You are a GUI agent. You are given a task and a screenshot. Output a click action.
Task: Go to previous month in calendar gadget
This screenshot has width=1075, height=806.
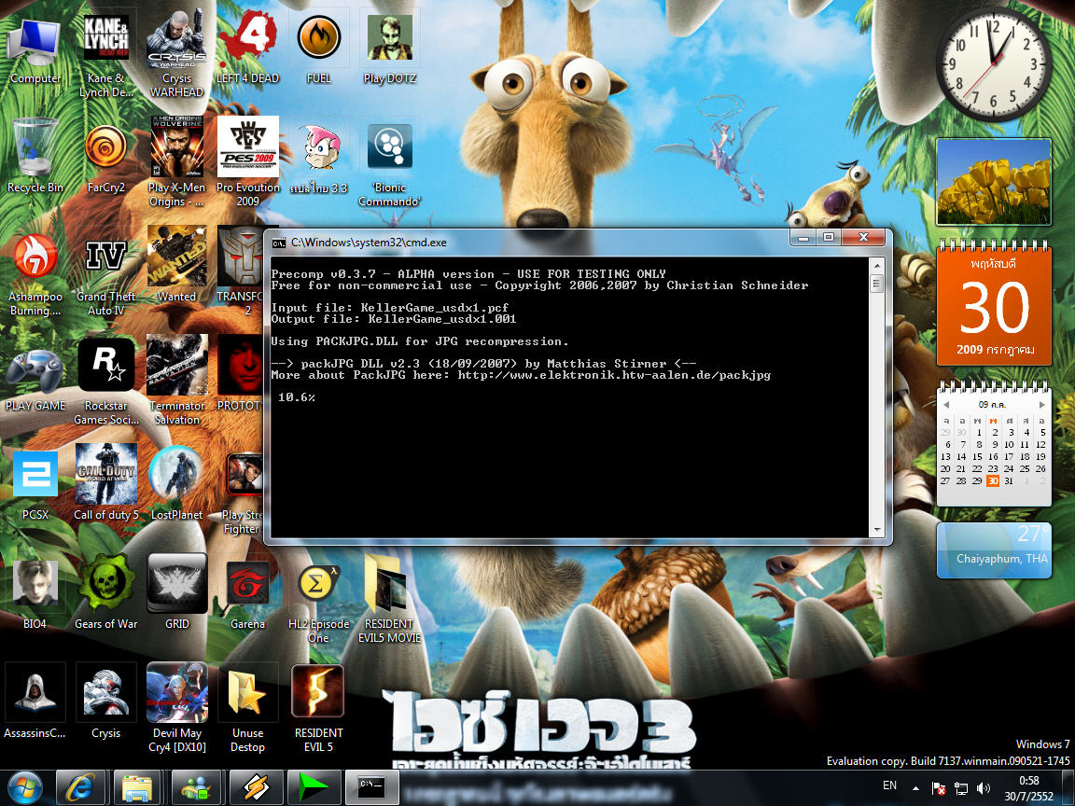point(946,404)
